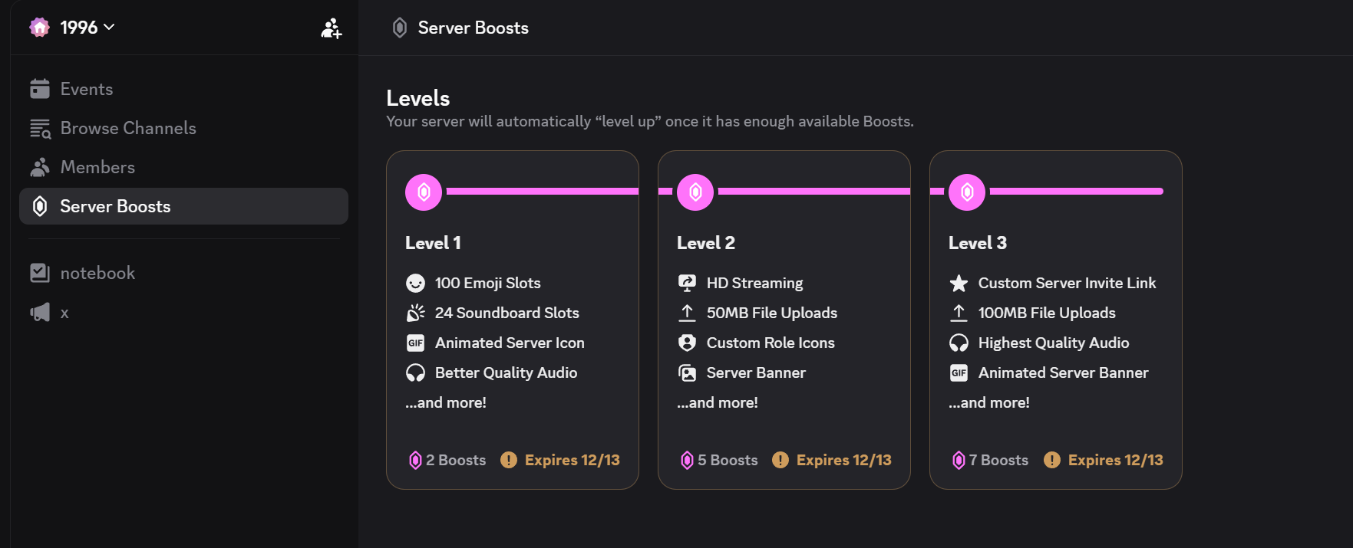
Task: Click the gem icon next to 5 Boosts
Action: point(687,460)
